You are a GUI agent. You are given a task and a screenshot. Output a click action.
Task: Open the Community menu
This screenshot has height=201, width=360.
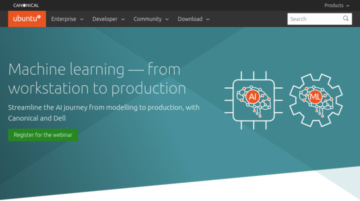151,19
